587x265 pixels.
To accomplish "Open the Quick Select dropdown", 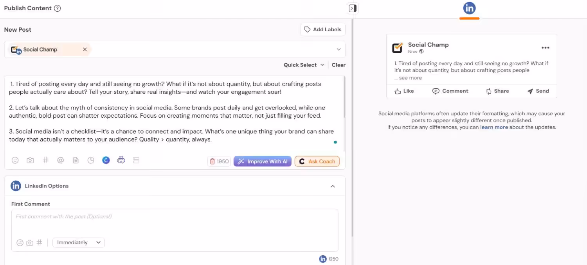I will [x=304, y=65].
